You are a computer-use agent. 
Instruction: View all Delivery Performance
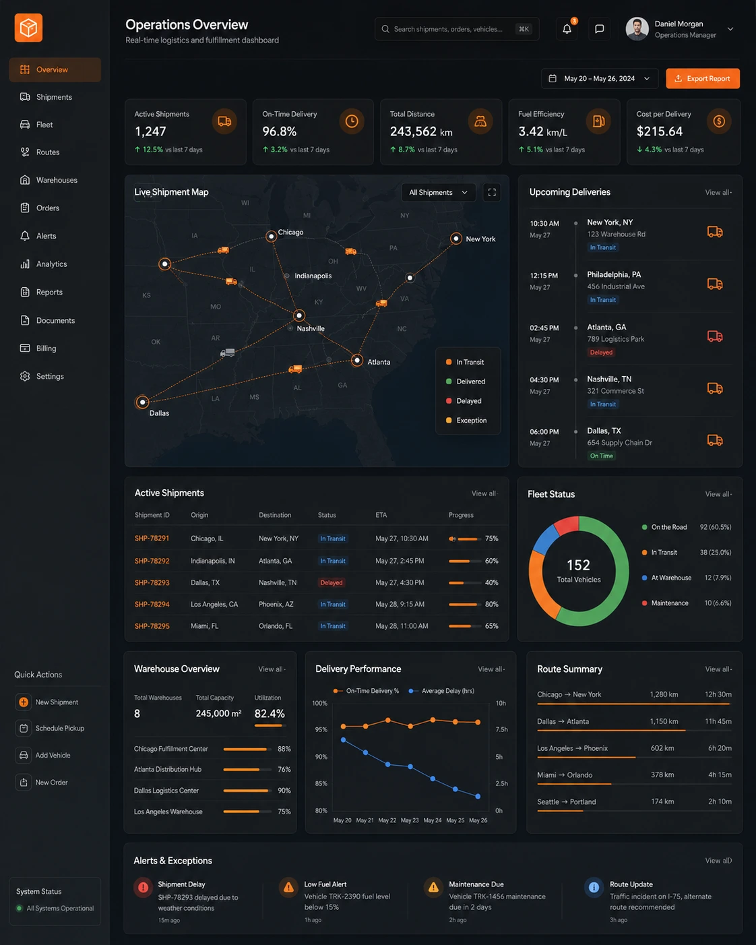tap(491, 669)
